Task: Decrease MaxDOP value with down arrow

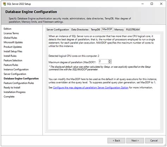Action: 110,63
